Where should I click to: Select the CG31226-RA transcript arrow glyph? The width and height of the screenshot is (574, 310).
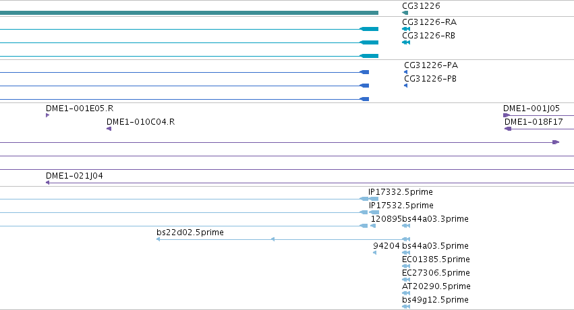pos(406,29)
